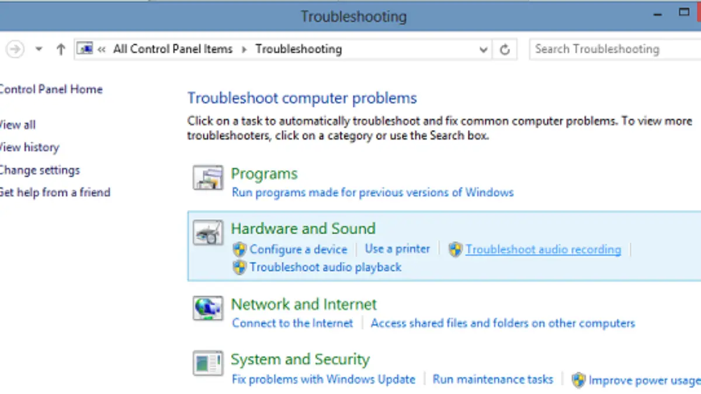This screenshot has height=394, width=701.
Task: Select All Control Panel Items breadcrumb
Action: tap(173, 49)
